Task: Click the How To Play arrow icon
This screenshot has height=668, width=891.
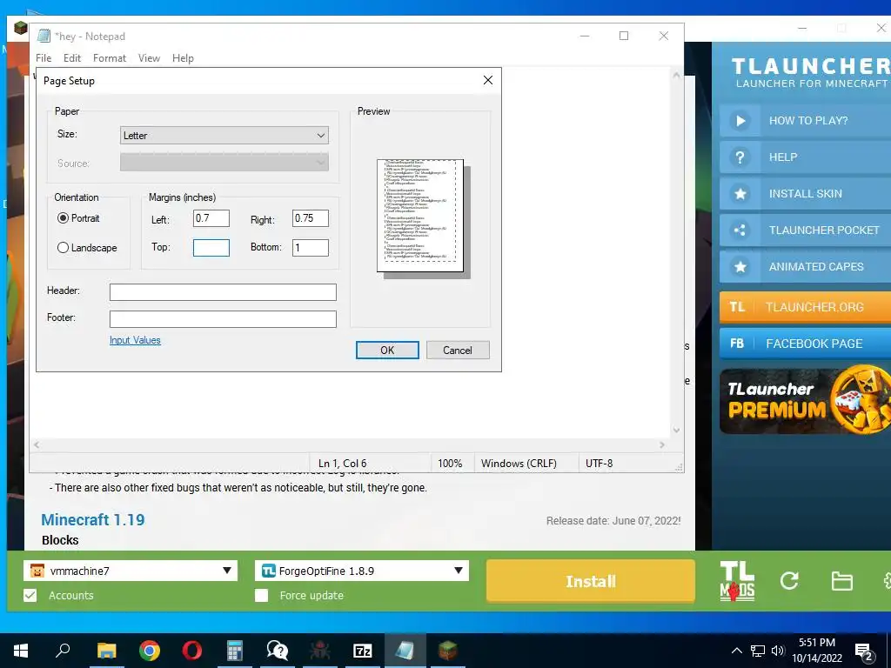Action: (x=740, y=120)
